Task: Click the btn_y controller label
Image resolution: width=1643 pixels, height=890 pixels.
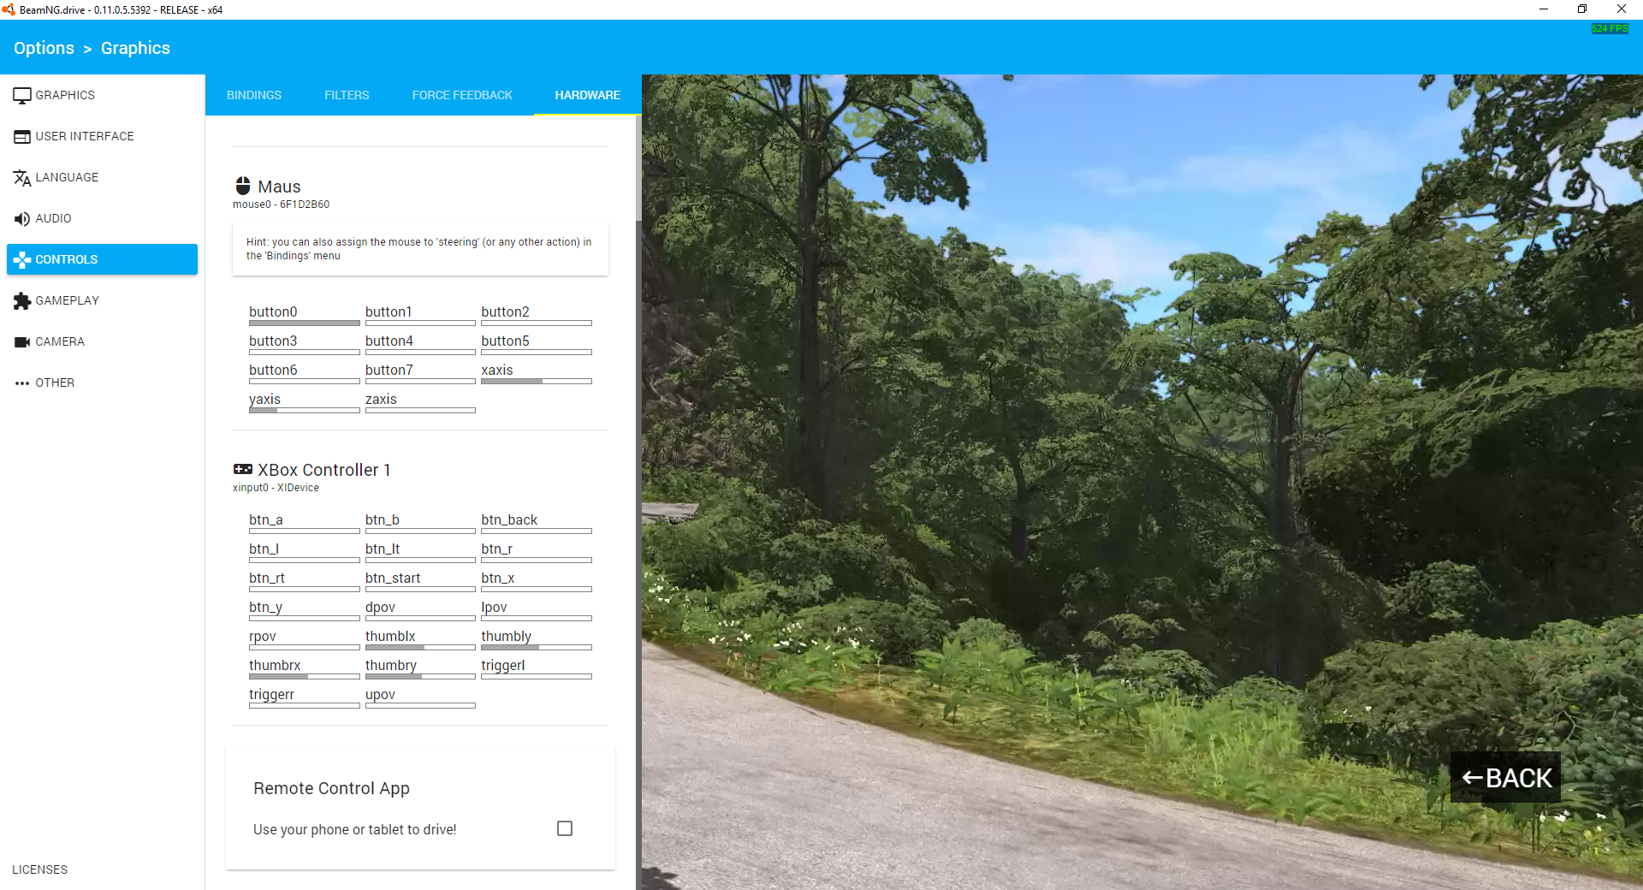Action: click(266, 607)
